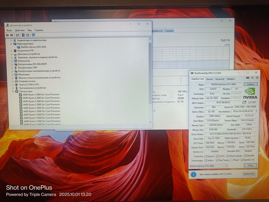Screen dimensions: 269x202
Task: Click the Мониторы category icon
Action: pyautogui.click(x=16, y=74)
